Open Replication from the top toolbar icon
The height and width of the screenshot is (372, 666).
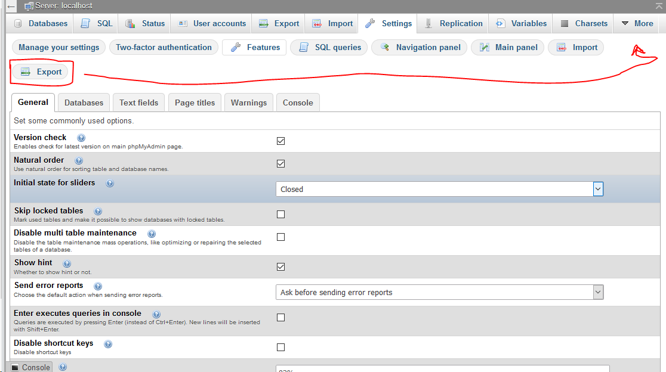click(429, 23)
